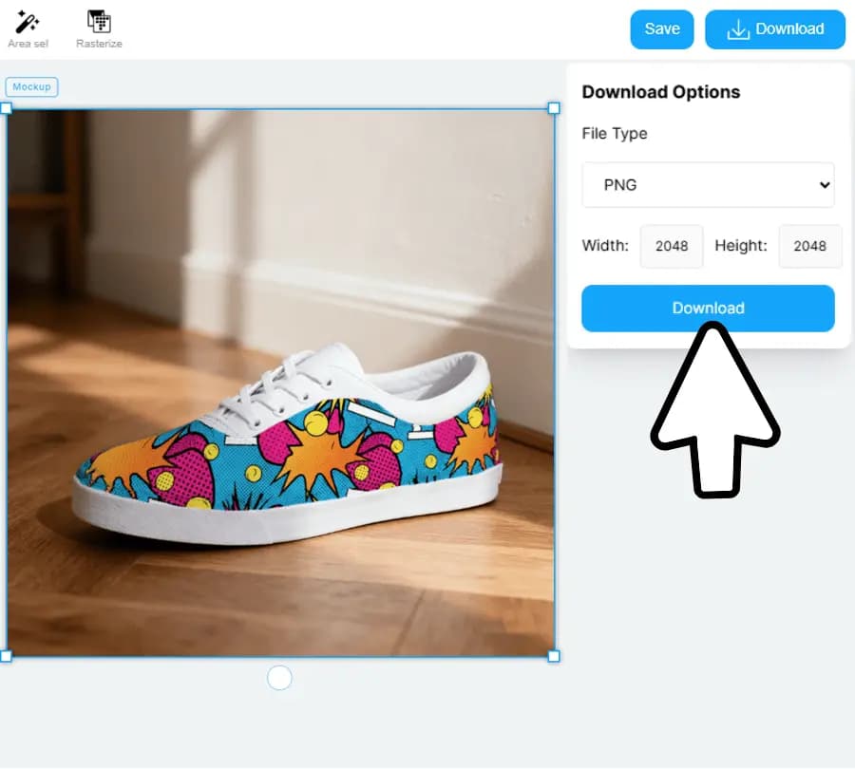The height and width of the screenshot is (769, 855).
Task: Click the circular rotation handle below the image
Action: [x=279, y=678]
